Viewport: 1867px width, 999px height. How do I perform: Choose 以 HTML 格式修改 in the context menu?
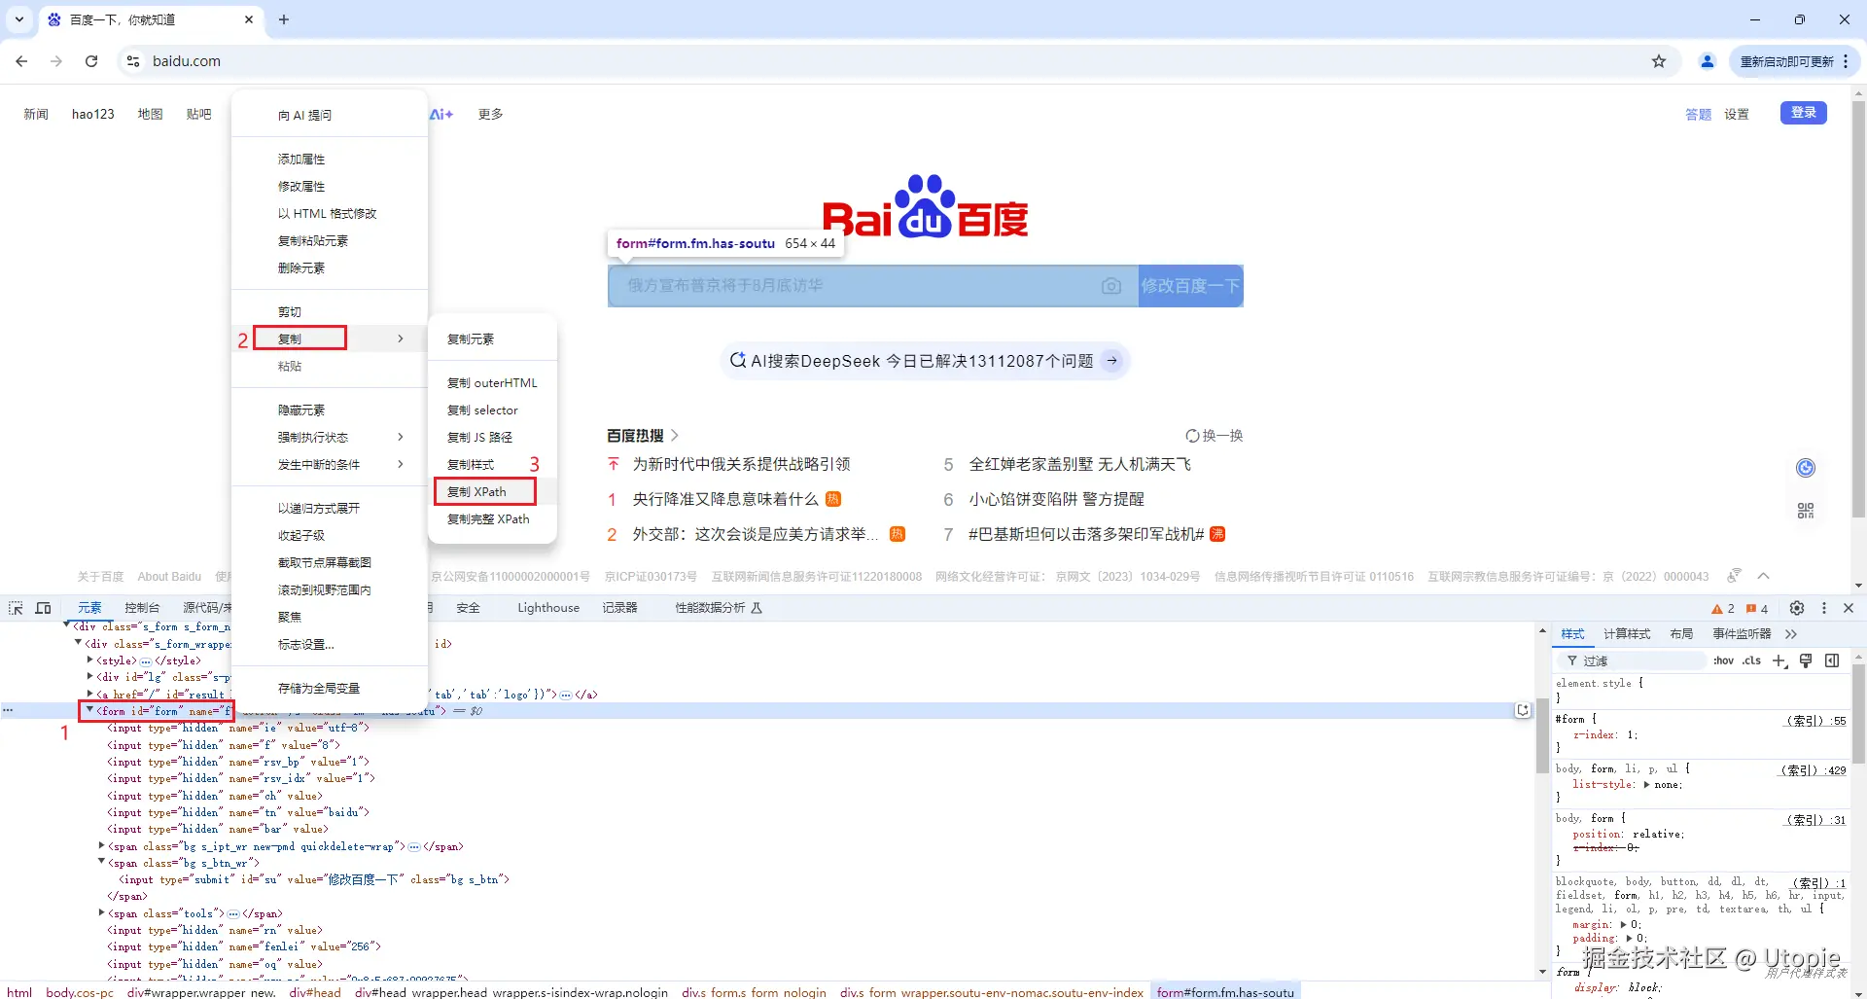coord(327,214)
